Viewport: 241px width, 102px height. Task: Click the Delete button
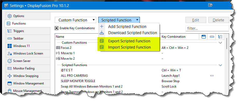pos(218,20)
